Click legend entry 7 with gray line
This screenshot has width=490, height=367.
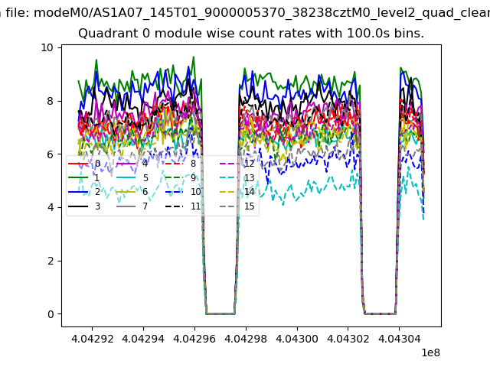click(x=128, y=206)
